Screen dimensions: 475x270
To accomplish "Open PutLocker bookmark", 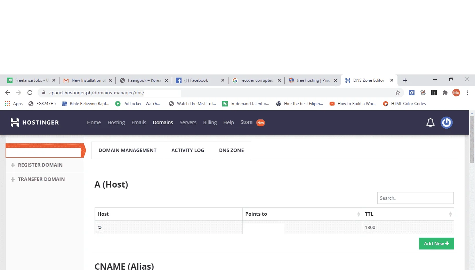I will [x=138, y=104].
